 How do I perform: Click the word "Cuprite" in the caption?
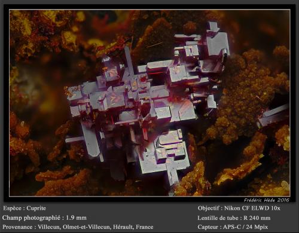click(x=36, y=209)
